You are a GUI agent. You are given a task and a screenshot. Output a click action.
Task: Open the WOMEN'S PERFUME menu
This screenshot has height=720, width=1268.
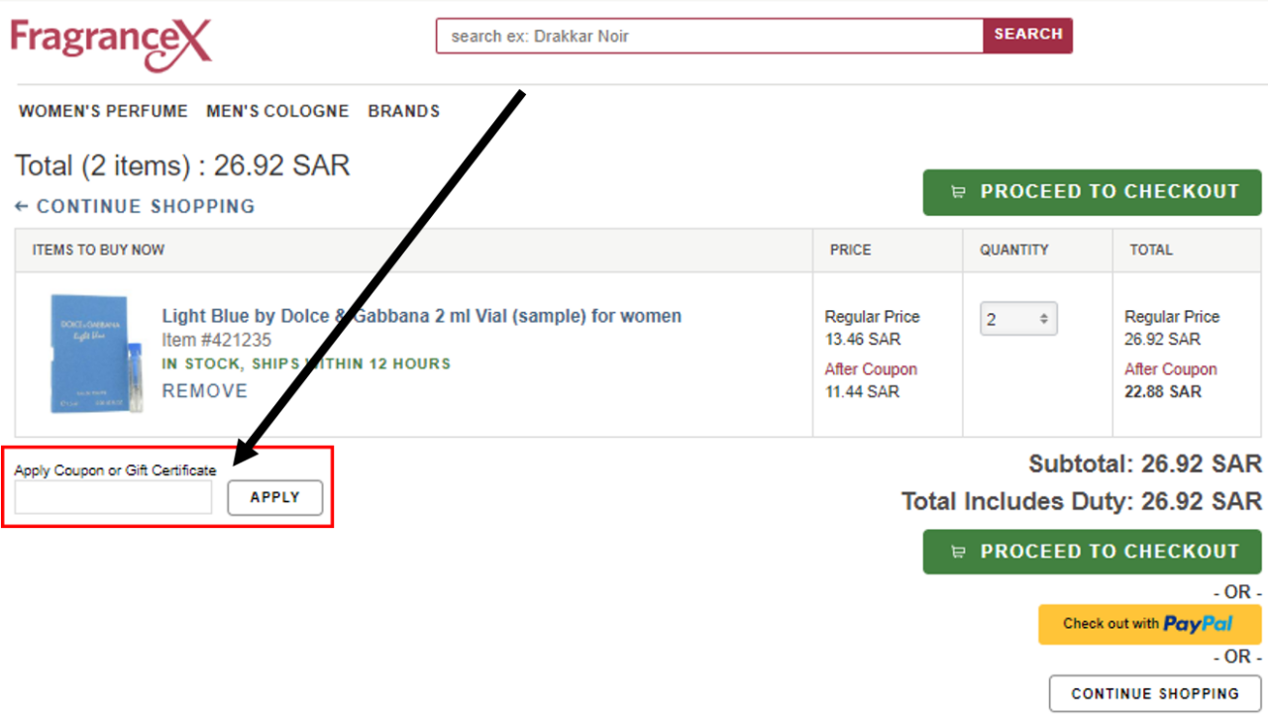point(102,111)
